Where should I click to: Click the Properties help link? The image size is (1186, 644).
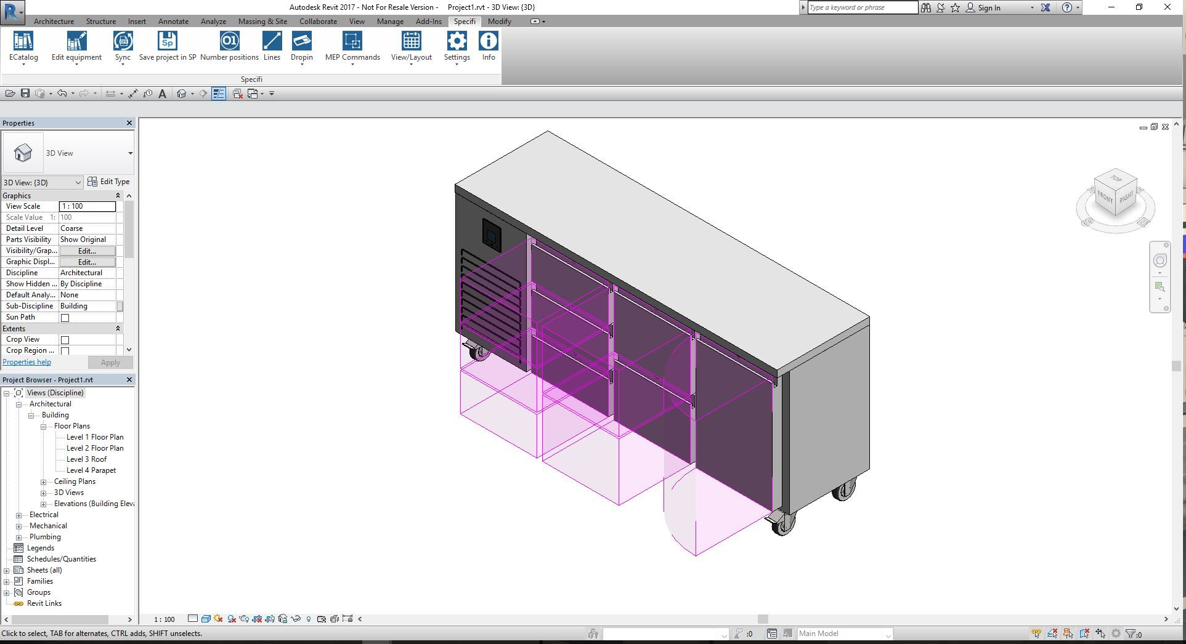27,362
